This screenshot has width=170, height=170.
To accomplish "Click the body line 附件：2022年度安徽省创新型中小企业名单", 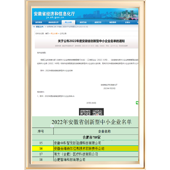I will click(x=56, y=71).
